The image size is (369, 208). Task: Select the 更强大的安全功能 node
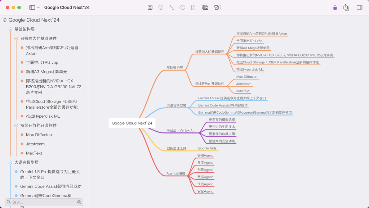click(222, 141)
